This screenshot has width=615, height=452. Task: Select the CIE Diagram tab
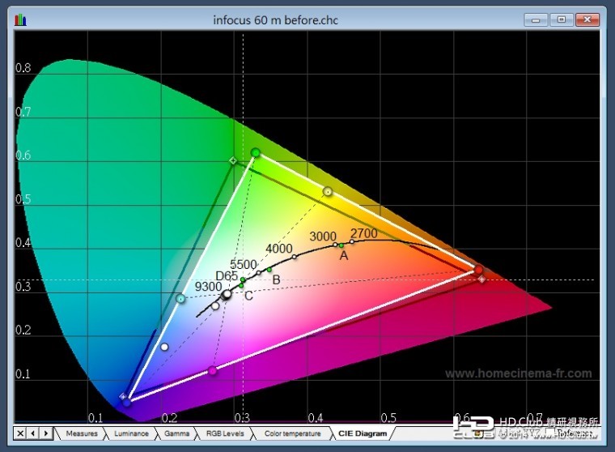coord(360,433)
